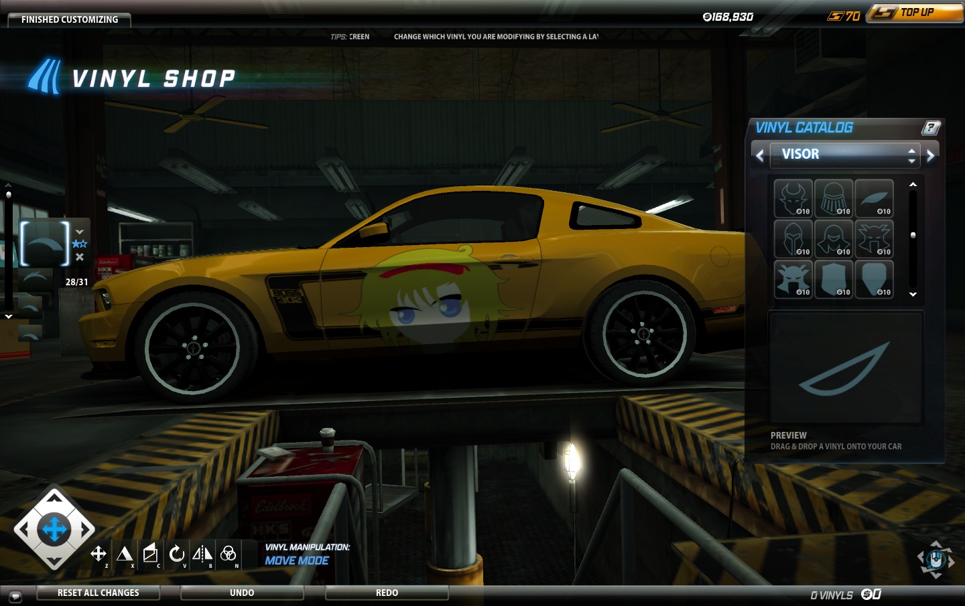
Task: Nudge vinyl down with diamond pad arrow
Action: [54, 561]
